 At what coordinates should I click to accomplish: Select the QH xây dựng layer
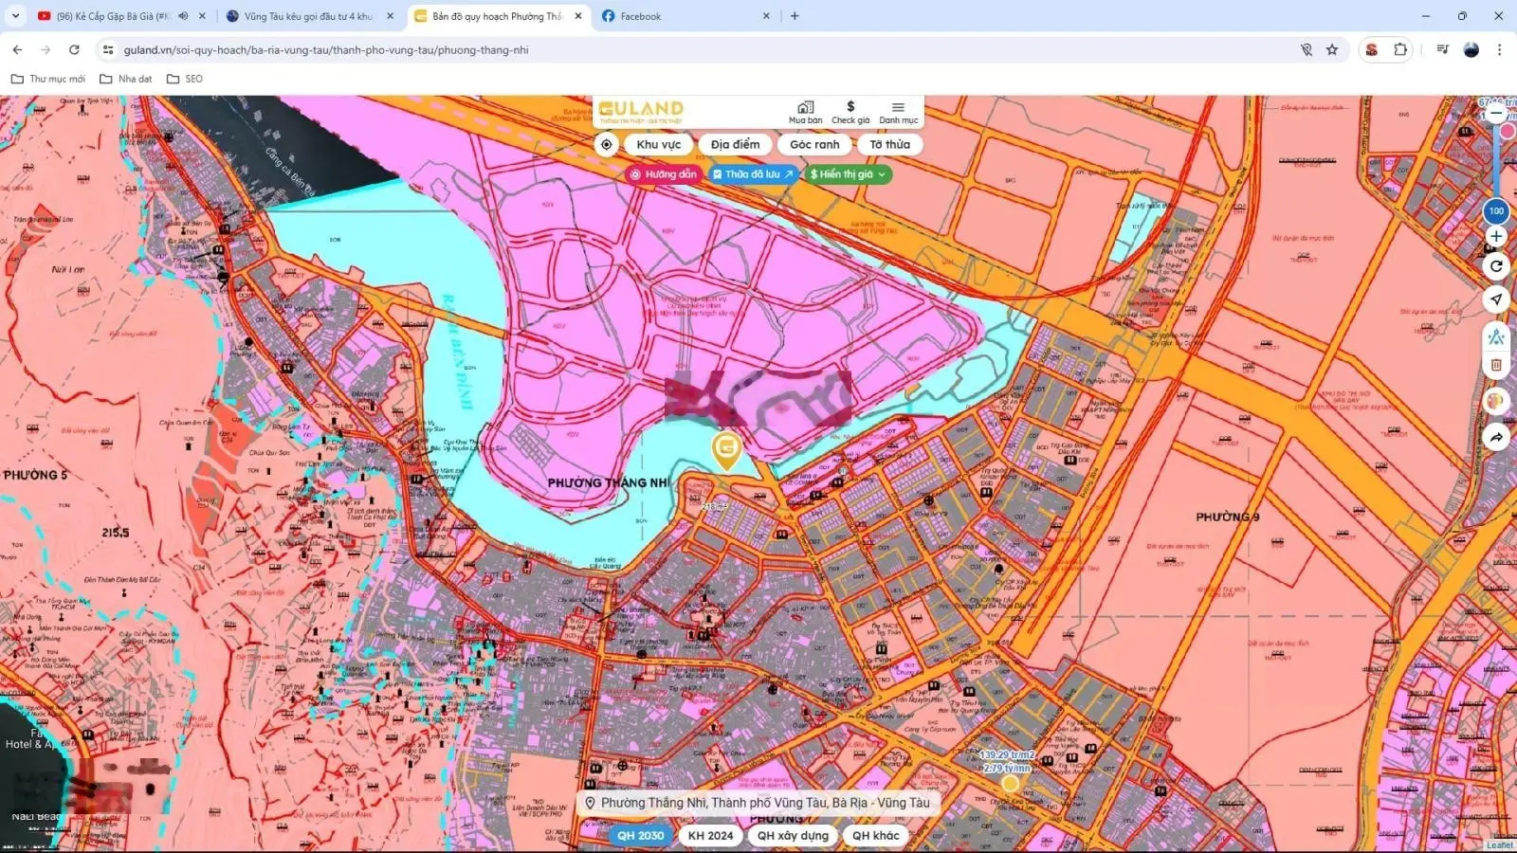click(793, 835)
